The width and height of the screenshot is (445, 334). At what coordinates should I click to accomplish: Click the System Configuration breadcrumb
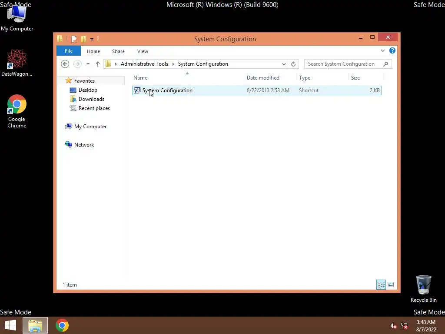click(203, 64)
